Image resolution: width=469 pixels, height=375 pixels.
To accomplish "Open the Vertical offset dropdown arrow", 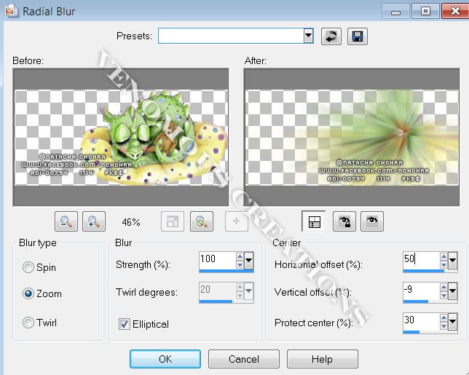I will click(452, 291).
